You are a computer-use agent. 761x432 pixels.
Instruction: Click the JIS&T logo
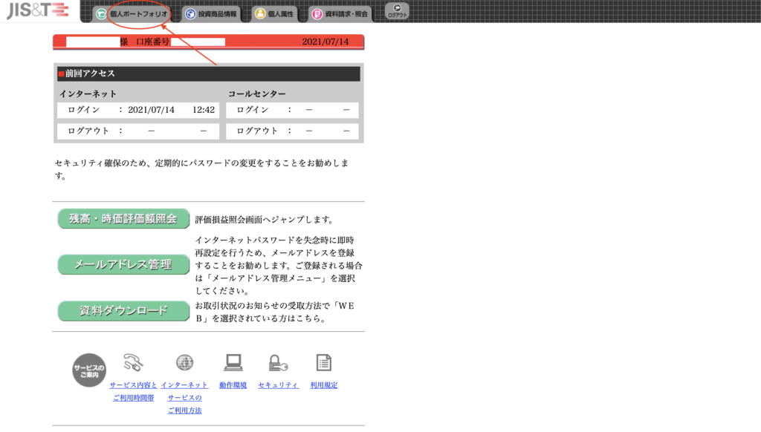[x=37, y=10]
